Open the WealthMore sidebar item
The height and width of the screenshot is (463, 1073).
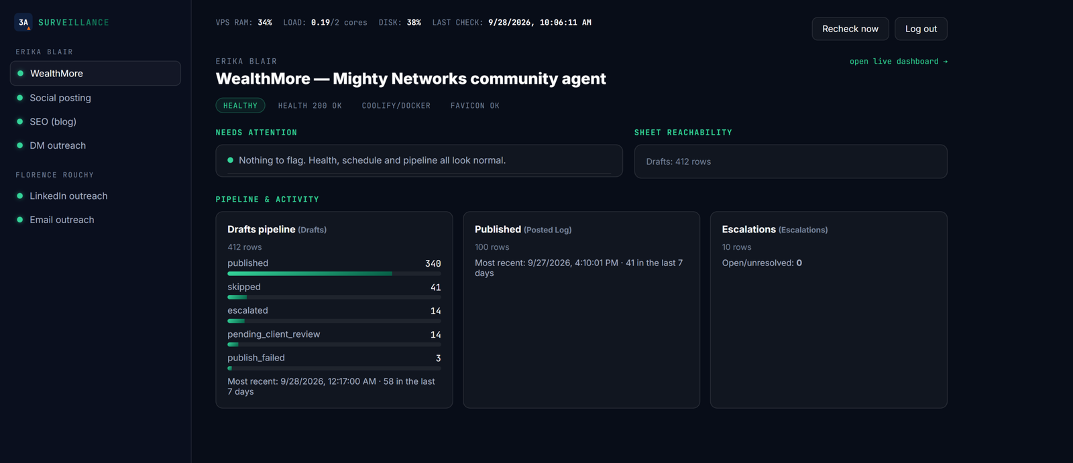click(x=95, y=74)
